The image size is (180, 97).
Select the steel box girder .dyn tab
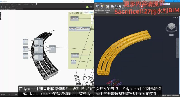(9, 9)
